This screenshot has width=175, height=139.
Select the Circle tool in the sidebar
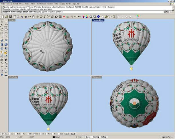point(2,29)
